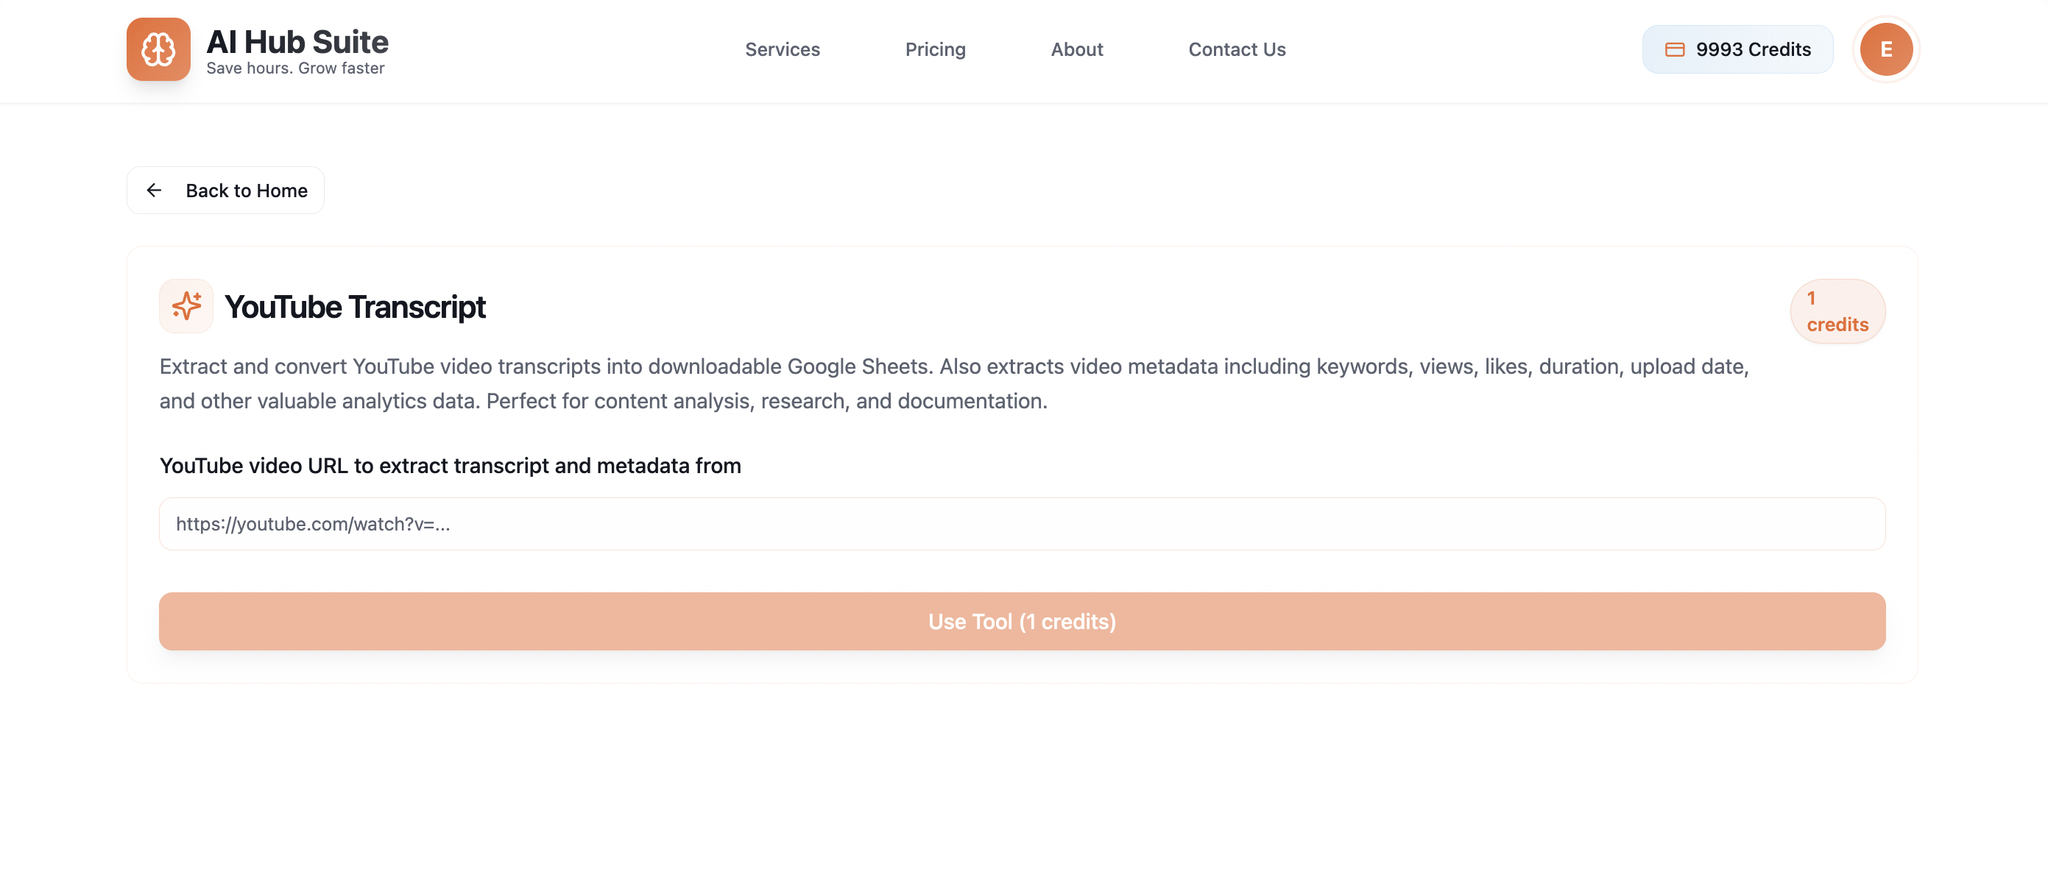Open the About page link
The width and height of the screenshot is (2048, 880).
1076,49
